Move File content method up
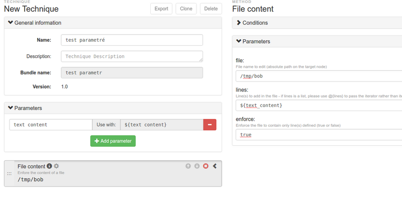402x198 pixels. pyautogui.click(x=188, y=166)
